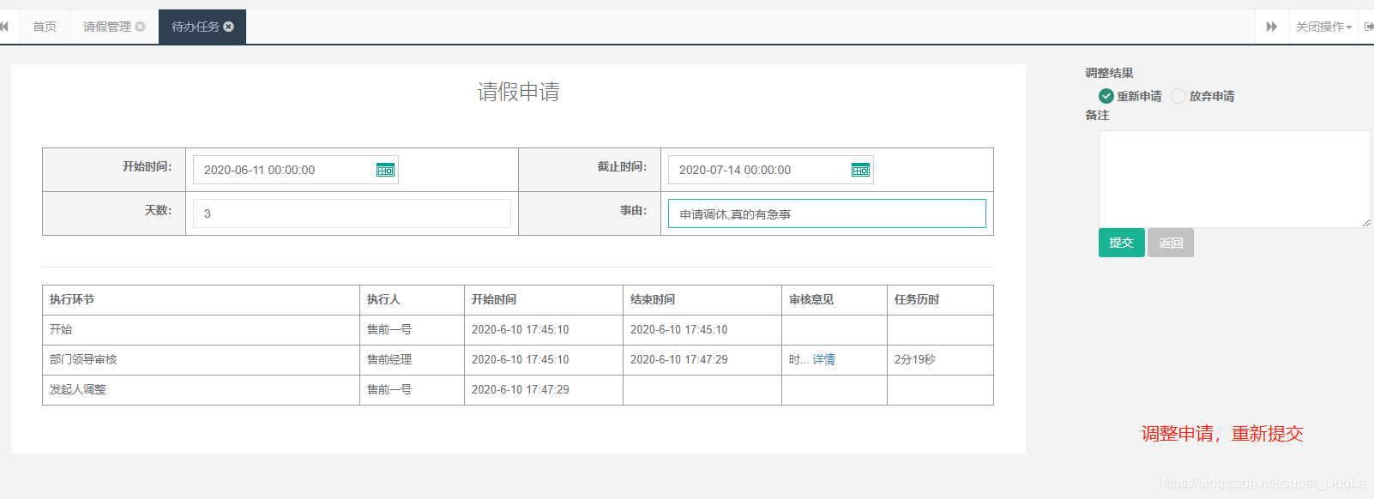
Task: Select the 待办任务 tab
Action: pyautogui.click(x=196, y=27)
